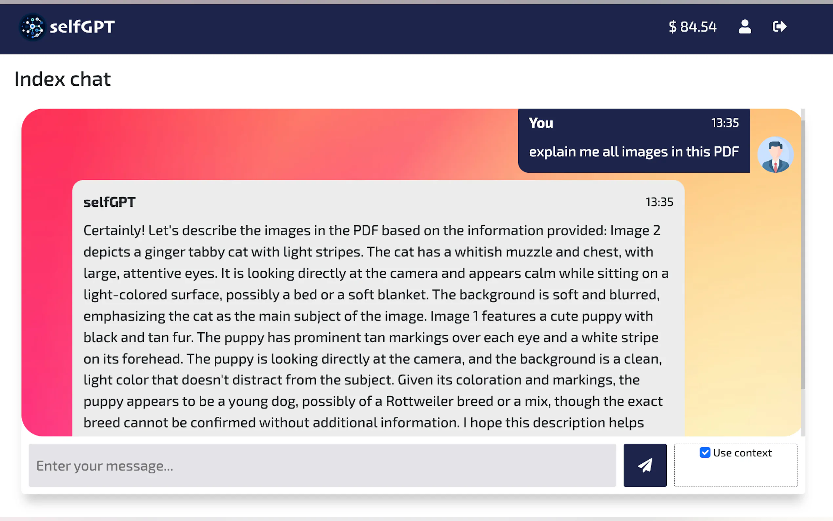Focus the "Enter your message..." field
Screen dimensions: 833x521
click(x=322, y=465)
